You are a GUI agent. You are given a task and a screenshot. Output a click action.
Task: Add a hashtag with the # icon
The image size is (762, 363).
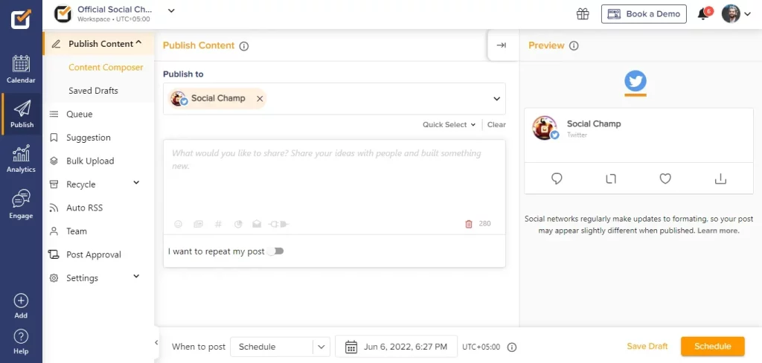pyautogui.click(x=218, y=224)
